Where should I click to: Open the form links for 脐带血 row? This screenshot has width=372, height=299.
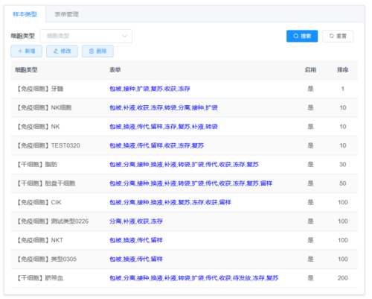(194, 278)
